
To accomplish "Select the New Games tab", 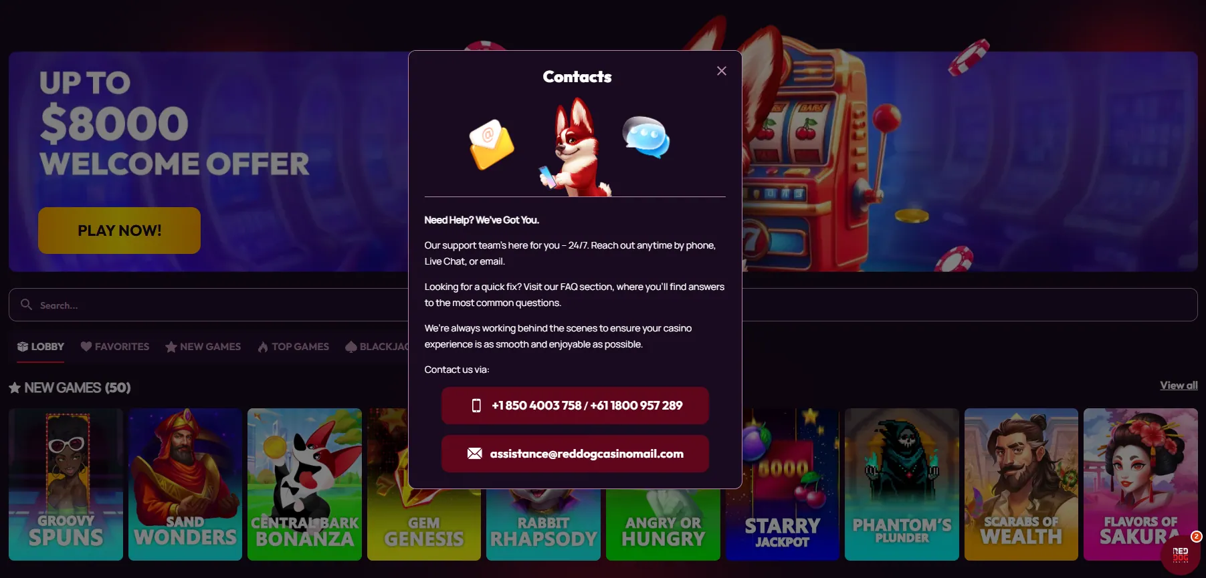I will [x=203, y=347].
